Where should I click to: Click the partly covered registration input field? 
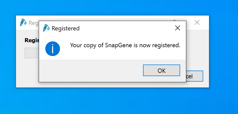(x=32, y=53)
